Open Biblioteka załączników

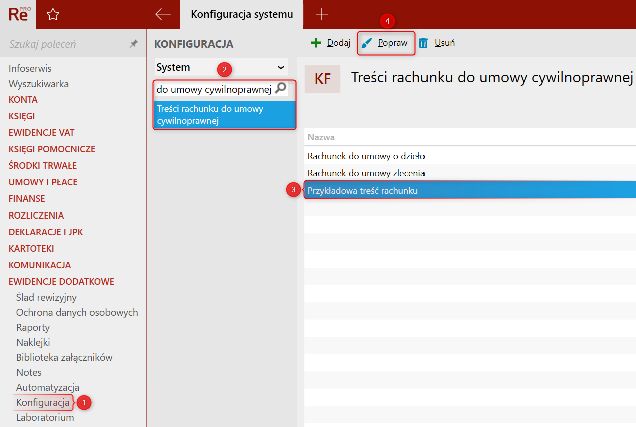64,358
